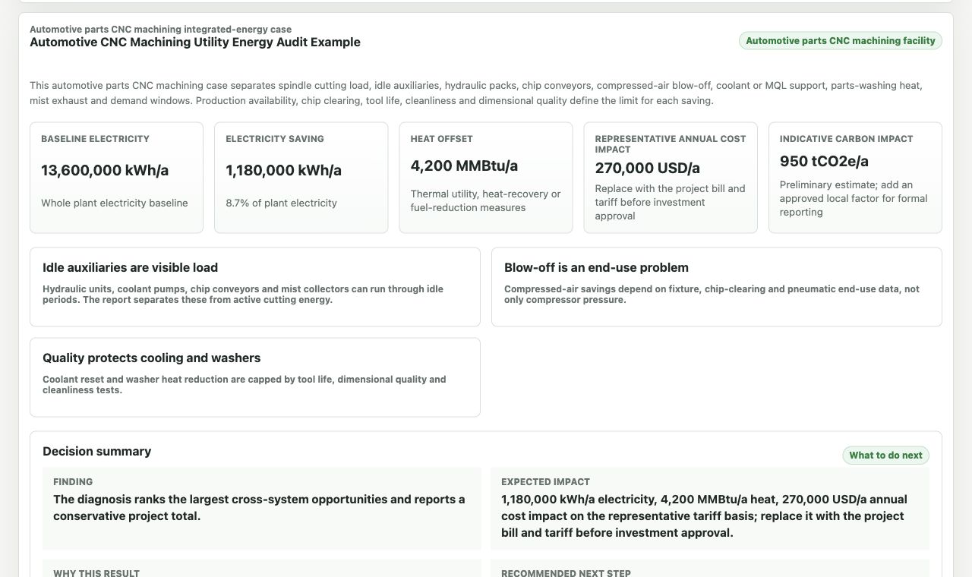Click the 'FINDING' label

73,482
